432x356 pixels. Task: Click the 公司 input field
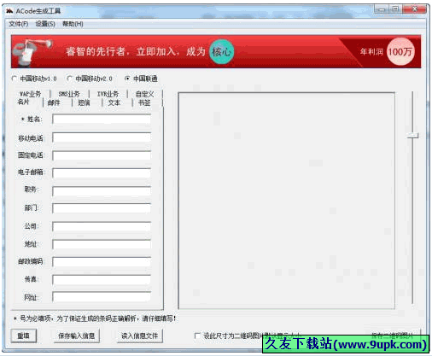pyautogui.click(x=102, y=226)
